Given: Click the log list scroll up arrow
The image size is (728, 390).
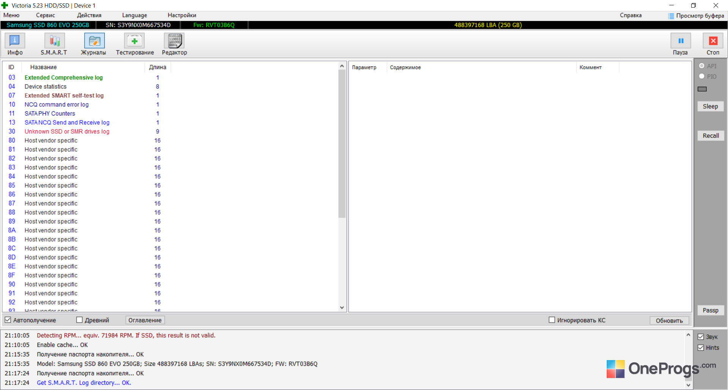Looking at the screenshot, I should [x=342, y=66].
